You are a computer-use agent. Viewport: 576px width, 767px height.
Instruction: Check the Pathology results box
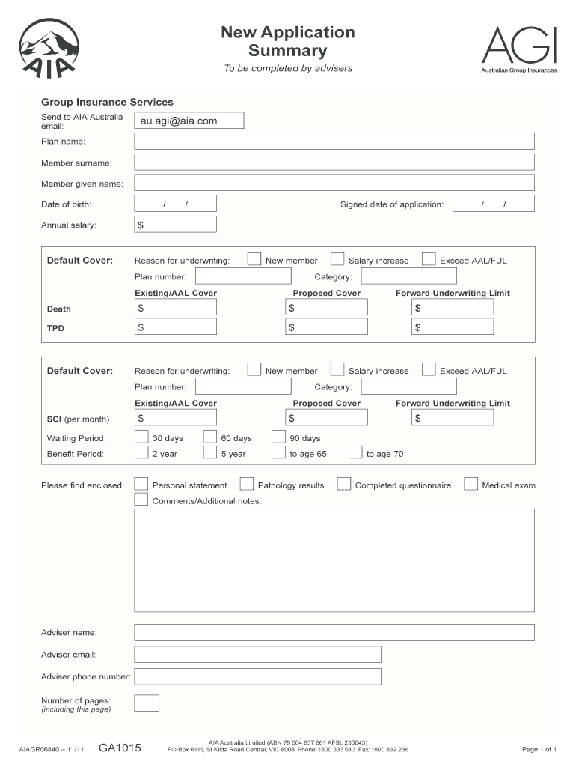point(246,485)
